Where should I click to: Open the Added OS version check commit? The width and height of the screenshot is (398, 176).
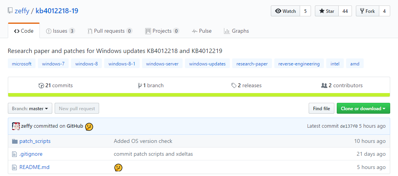coord(143,141)
